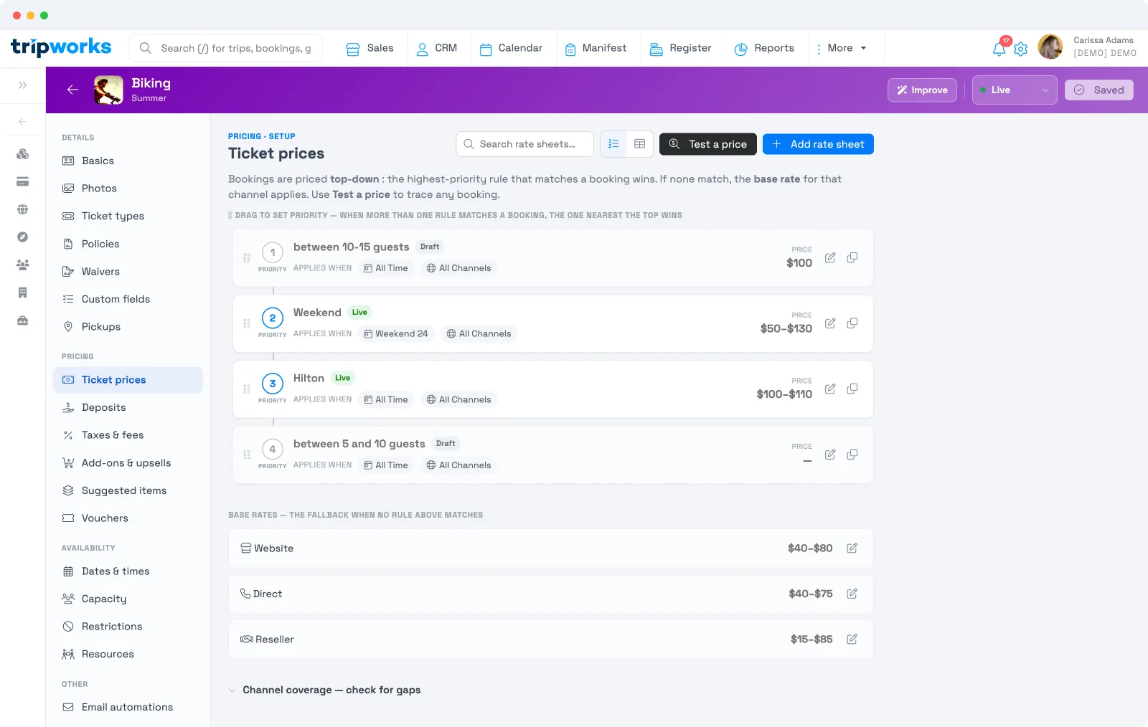Open Photos in the sidebar
1148x727 pixels.
128,188
